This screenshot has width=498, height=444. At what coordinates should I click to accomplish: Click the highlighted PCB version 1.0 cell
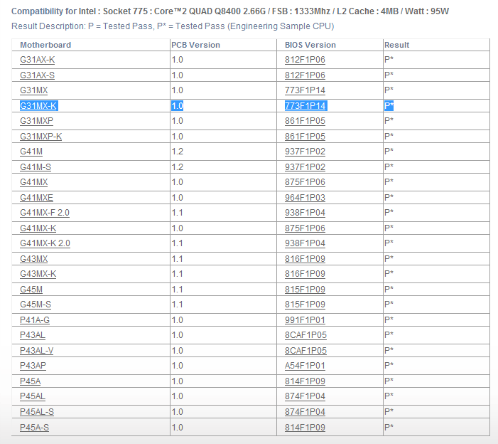pos(177,105)
